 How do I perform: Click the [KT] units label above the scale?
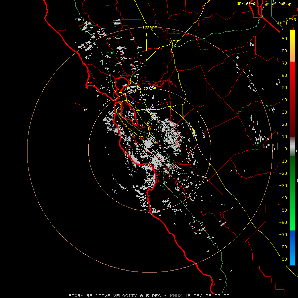(x=283, y=23)
